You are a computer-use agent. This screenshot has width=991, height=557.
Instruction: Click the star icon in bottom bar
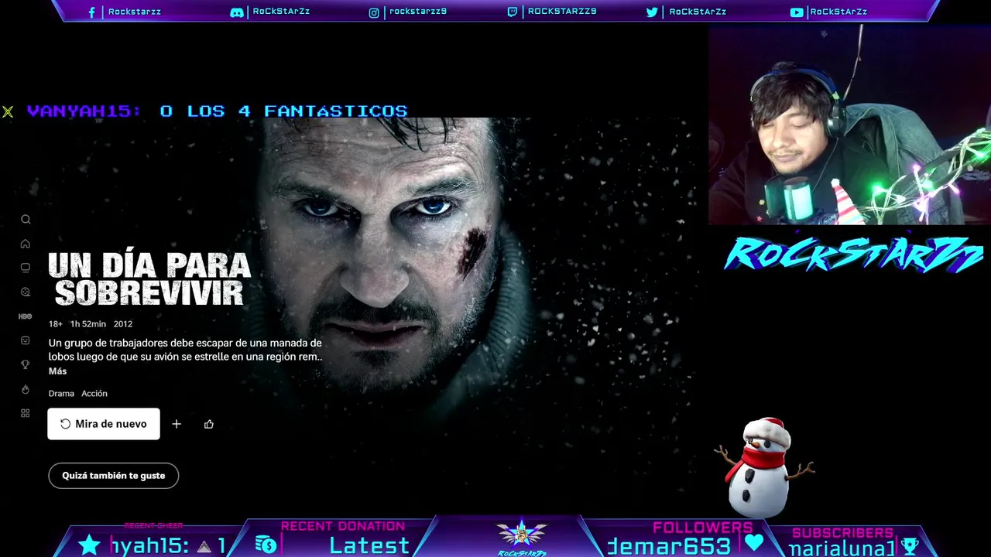point(90,545)
